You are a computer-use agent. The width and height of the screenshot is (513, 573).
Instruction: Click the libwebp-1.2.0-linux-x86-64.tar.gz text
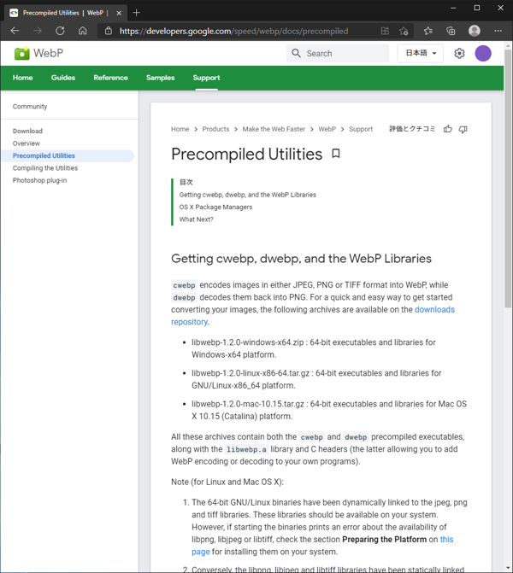pyautogui.click(x=251, y=373)
